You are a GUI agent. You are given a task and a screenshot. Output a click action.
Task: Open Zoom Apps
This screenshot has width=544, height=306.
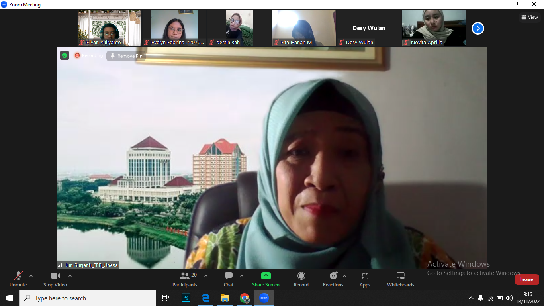tap(365, 279)
